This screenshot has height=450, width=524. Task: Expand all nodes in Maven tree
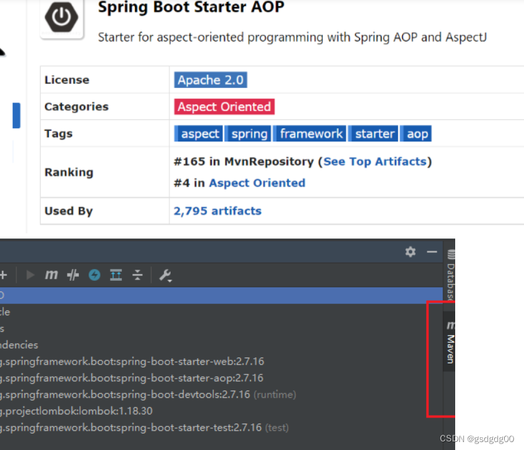click(x=116, y=275)
